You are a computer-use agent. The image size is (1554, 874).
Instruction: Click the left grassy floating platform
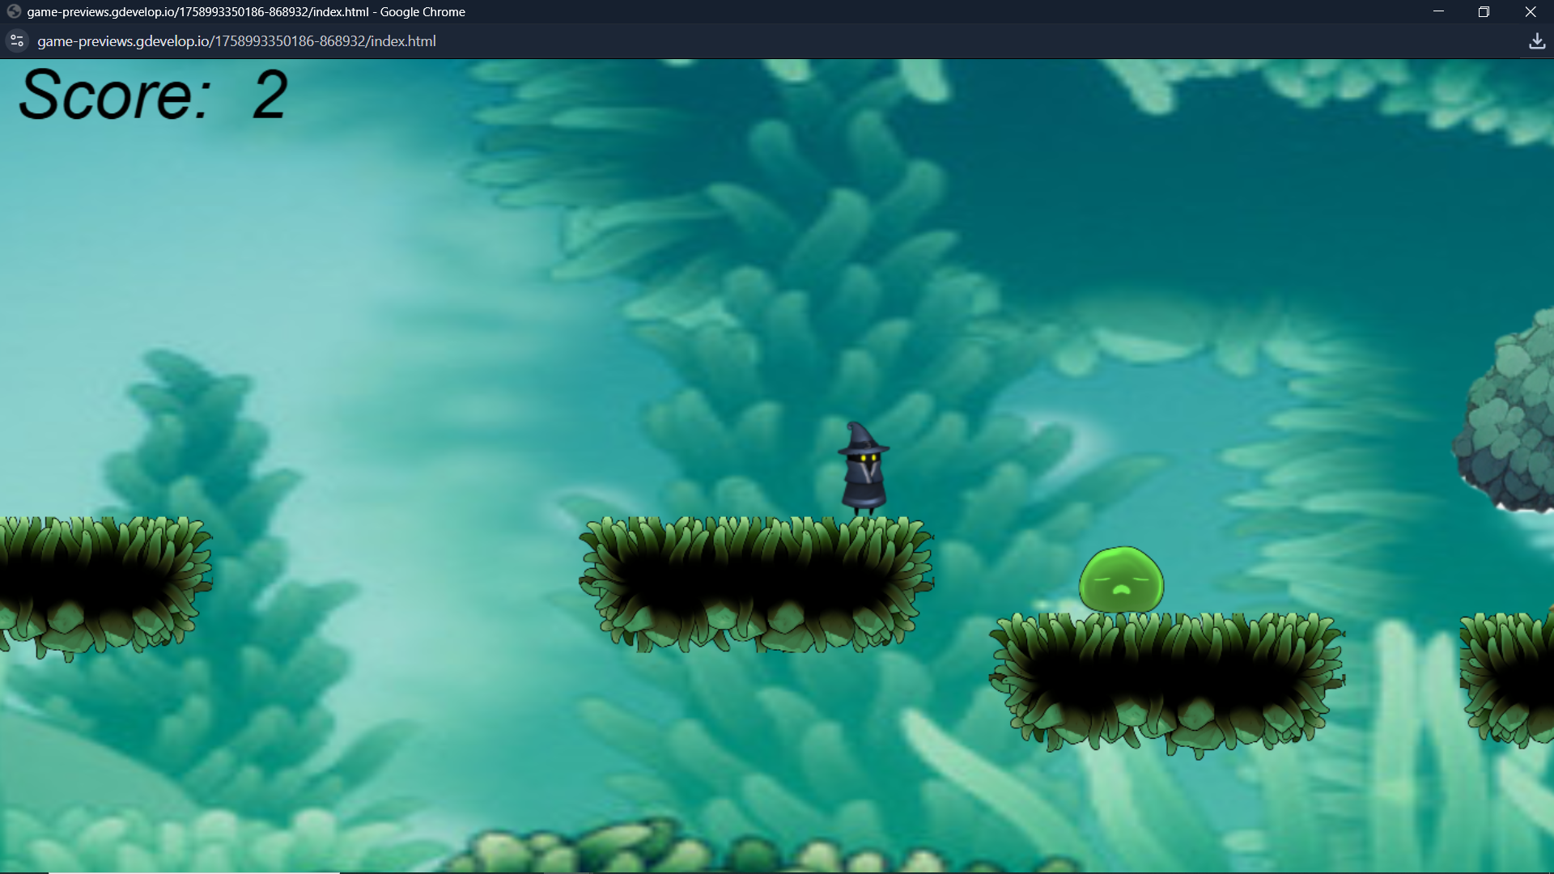tap(101, 583)
